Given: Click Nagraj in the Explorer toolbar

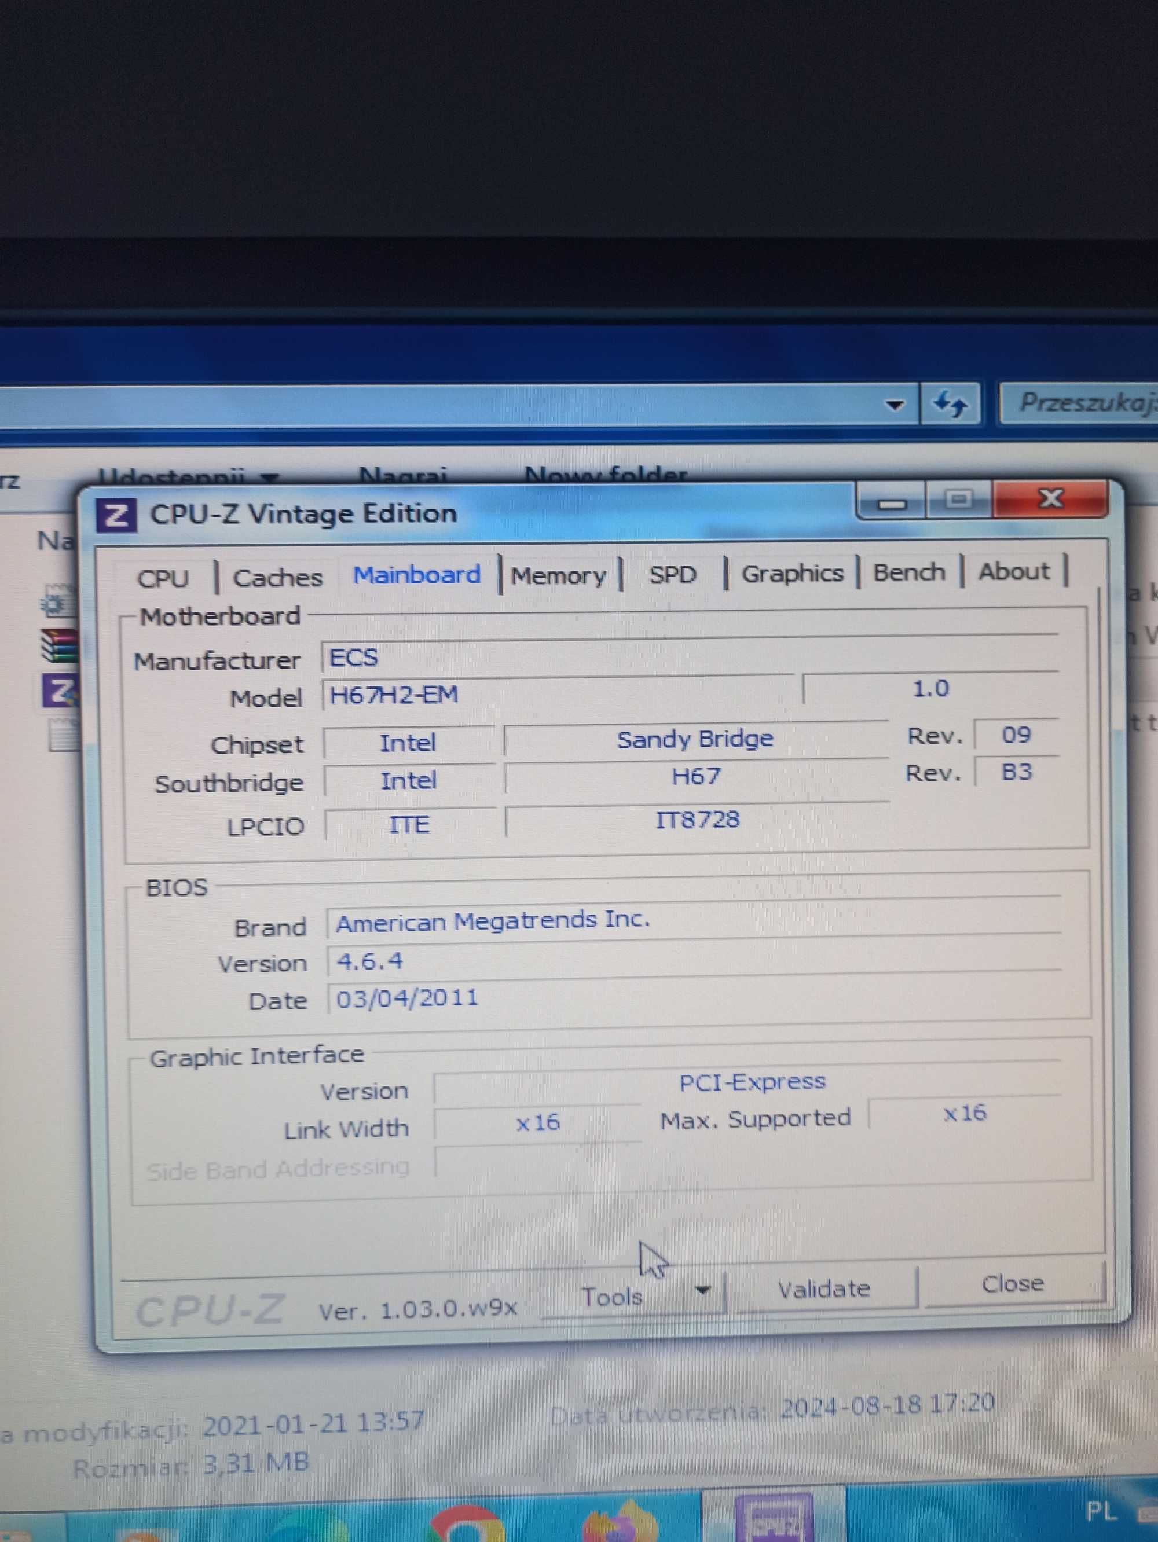Looking at the screenshot, I should click(402, 477).
